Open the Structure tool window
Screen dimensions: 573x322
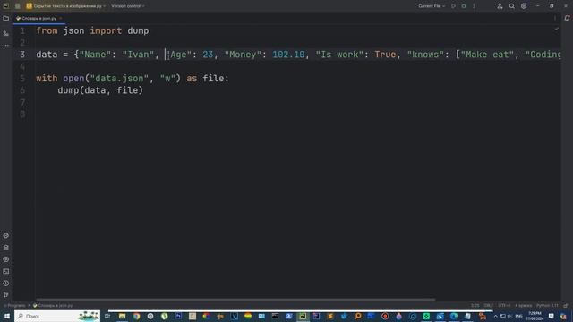click(x=6, y=33)
